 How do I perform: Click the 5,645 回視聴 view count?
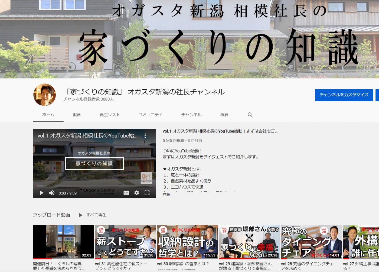pos(173,140)
